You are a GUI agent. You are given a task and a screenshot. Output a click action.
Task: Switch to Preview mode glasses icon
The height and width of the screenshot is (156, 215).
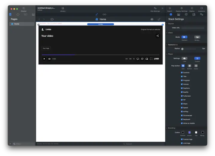(x=104, y=14)
